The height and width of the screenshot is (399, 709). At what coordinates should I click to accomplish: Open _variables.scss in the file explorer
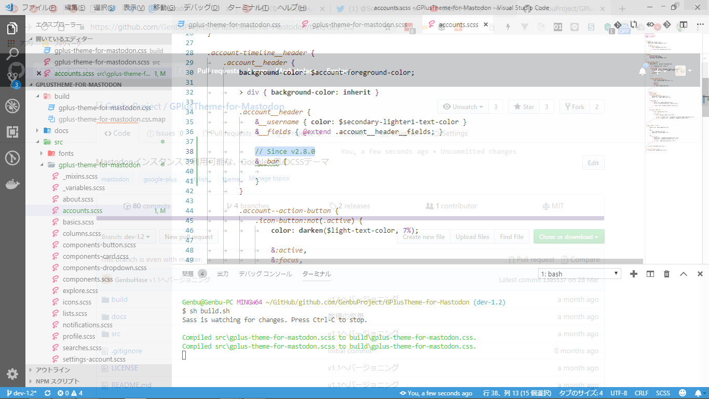click(x=84, y=188)
